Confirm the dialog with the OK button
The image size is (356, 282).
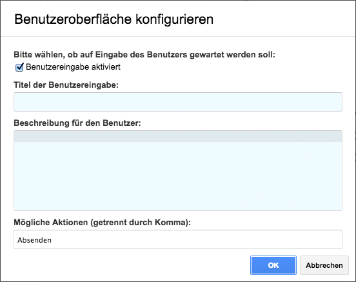(273, 265)
